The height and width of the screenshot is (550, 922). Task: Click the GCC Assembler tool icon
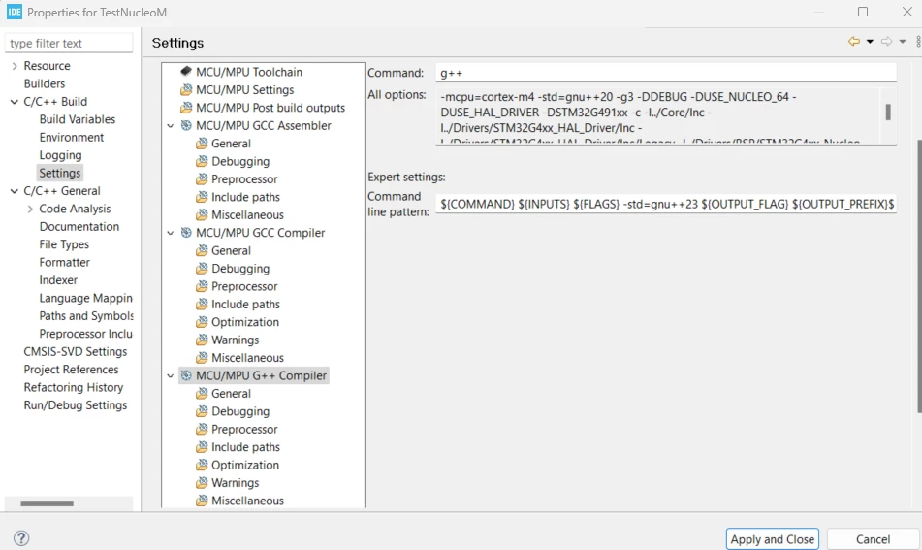click(186, 125)
